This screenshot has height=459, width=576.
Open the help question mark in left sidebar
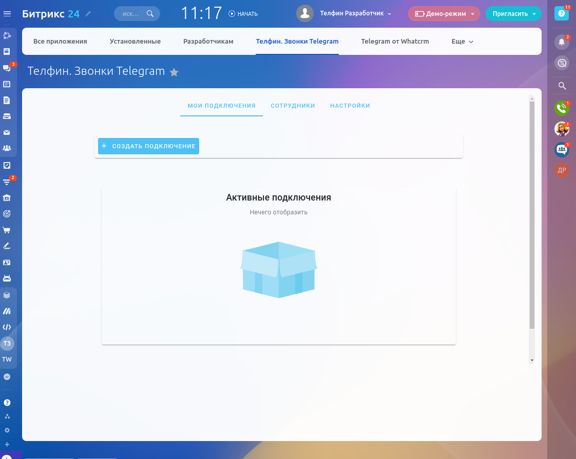point(7,403)
